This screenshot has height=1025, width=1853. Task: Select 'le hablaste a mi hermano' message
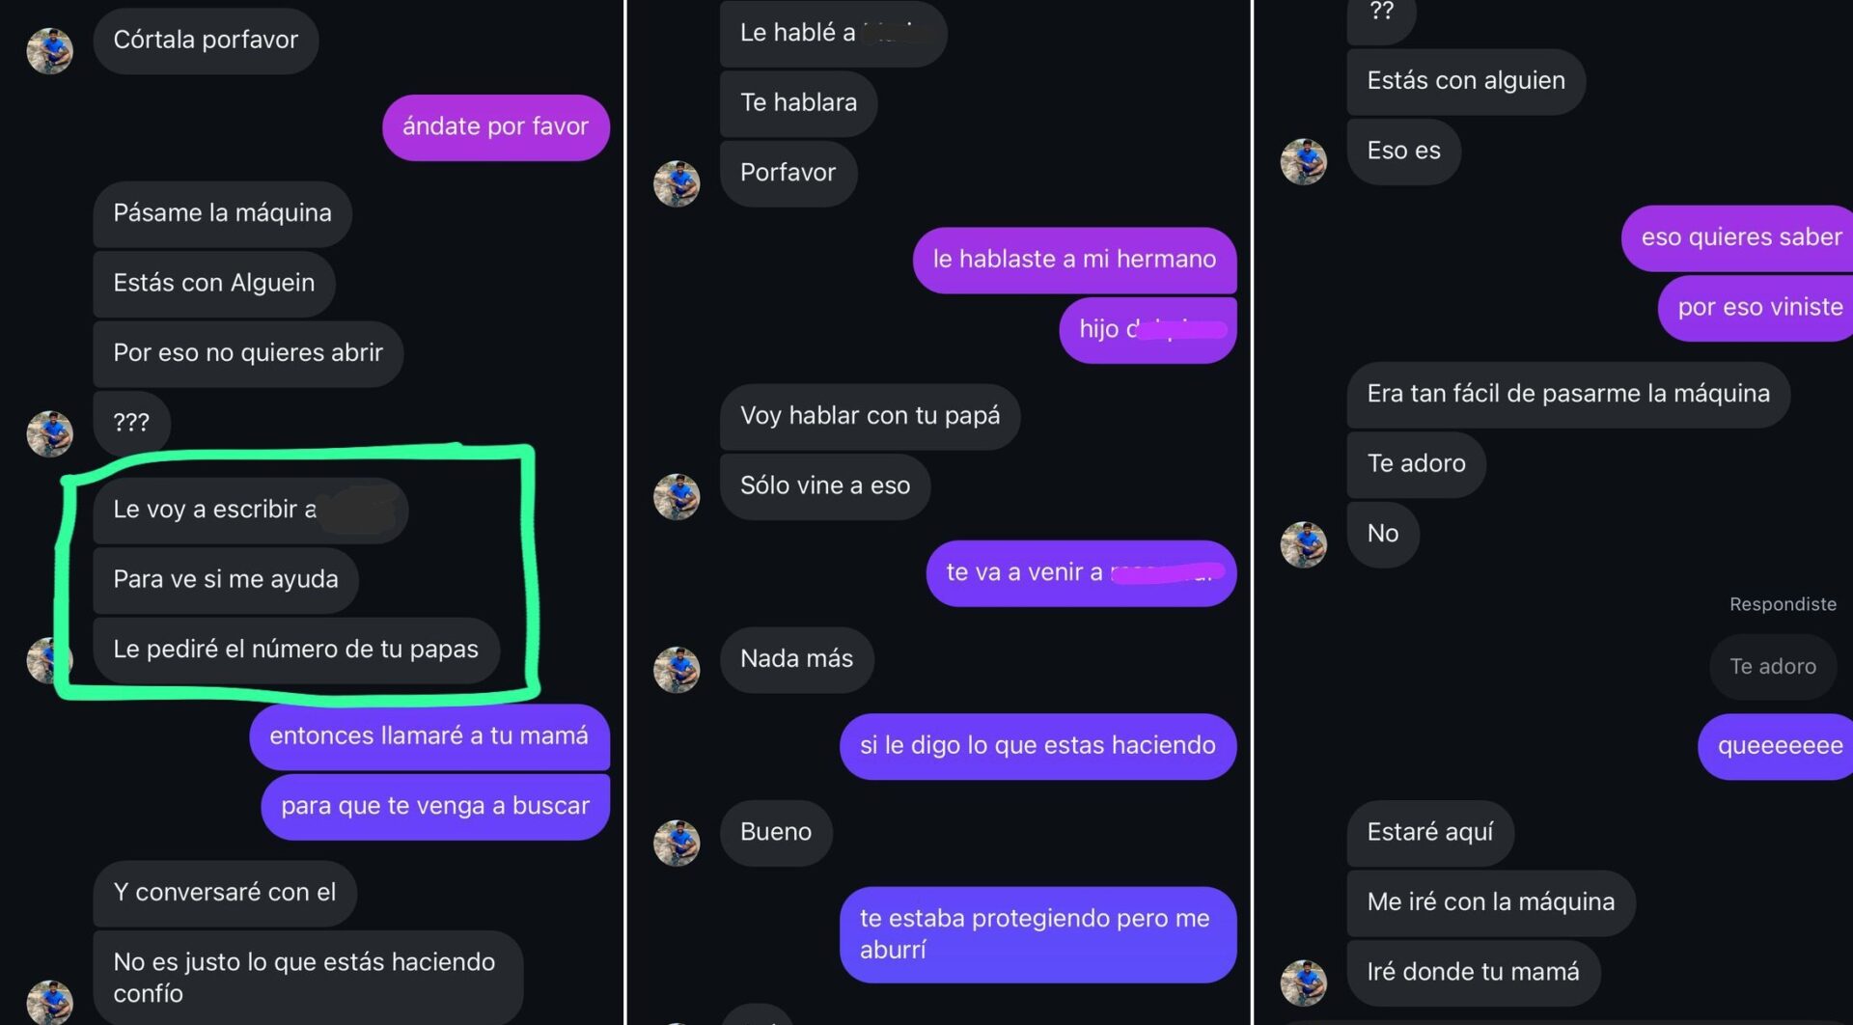[1075, 261]
